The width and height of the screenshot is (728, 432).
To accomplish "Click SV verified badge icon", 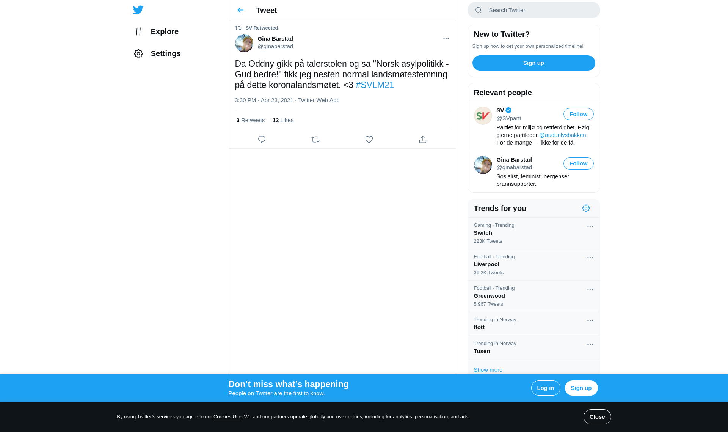I will (x=508, y=110).
